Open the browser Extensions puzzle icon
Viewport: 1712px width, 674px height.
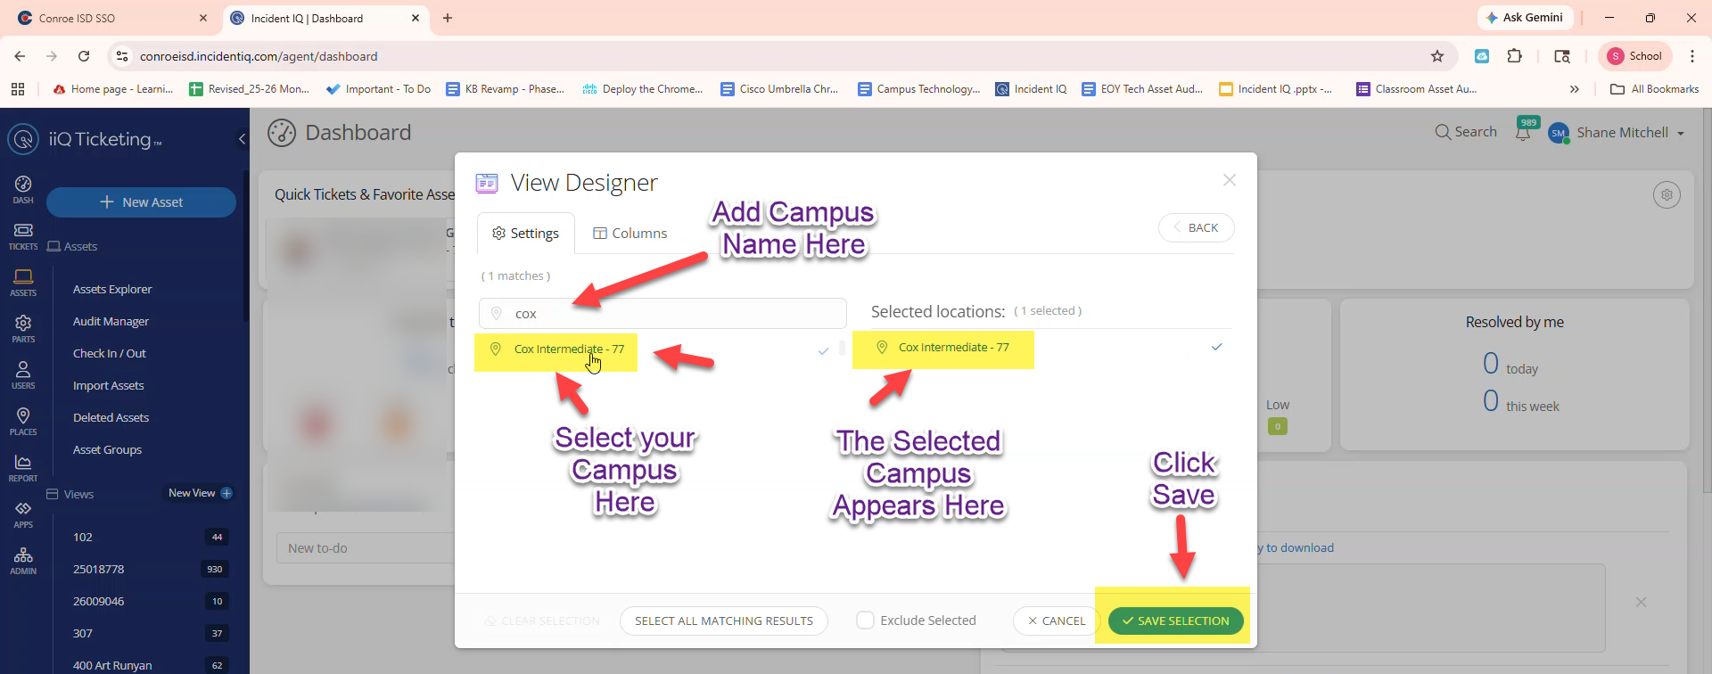click(x=1514, y=56)
